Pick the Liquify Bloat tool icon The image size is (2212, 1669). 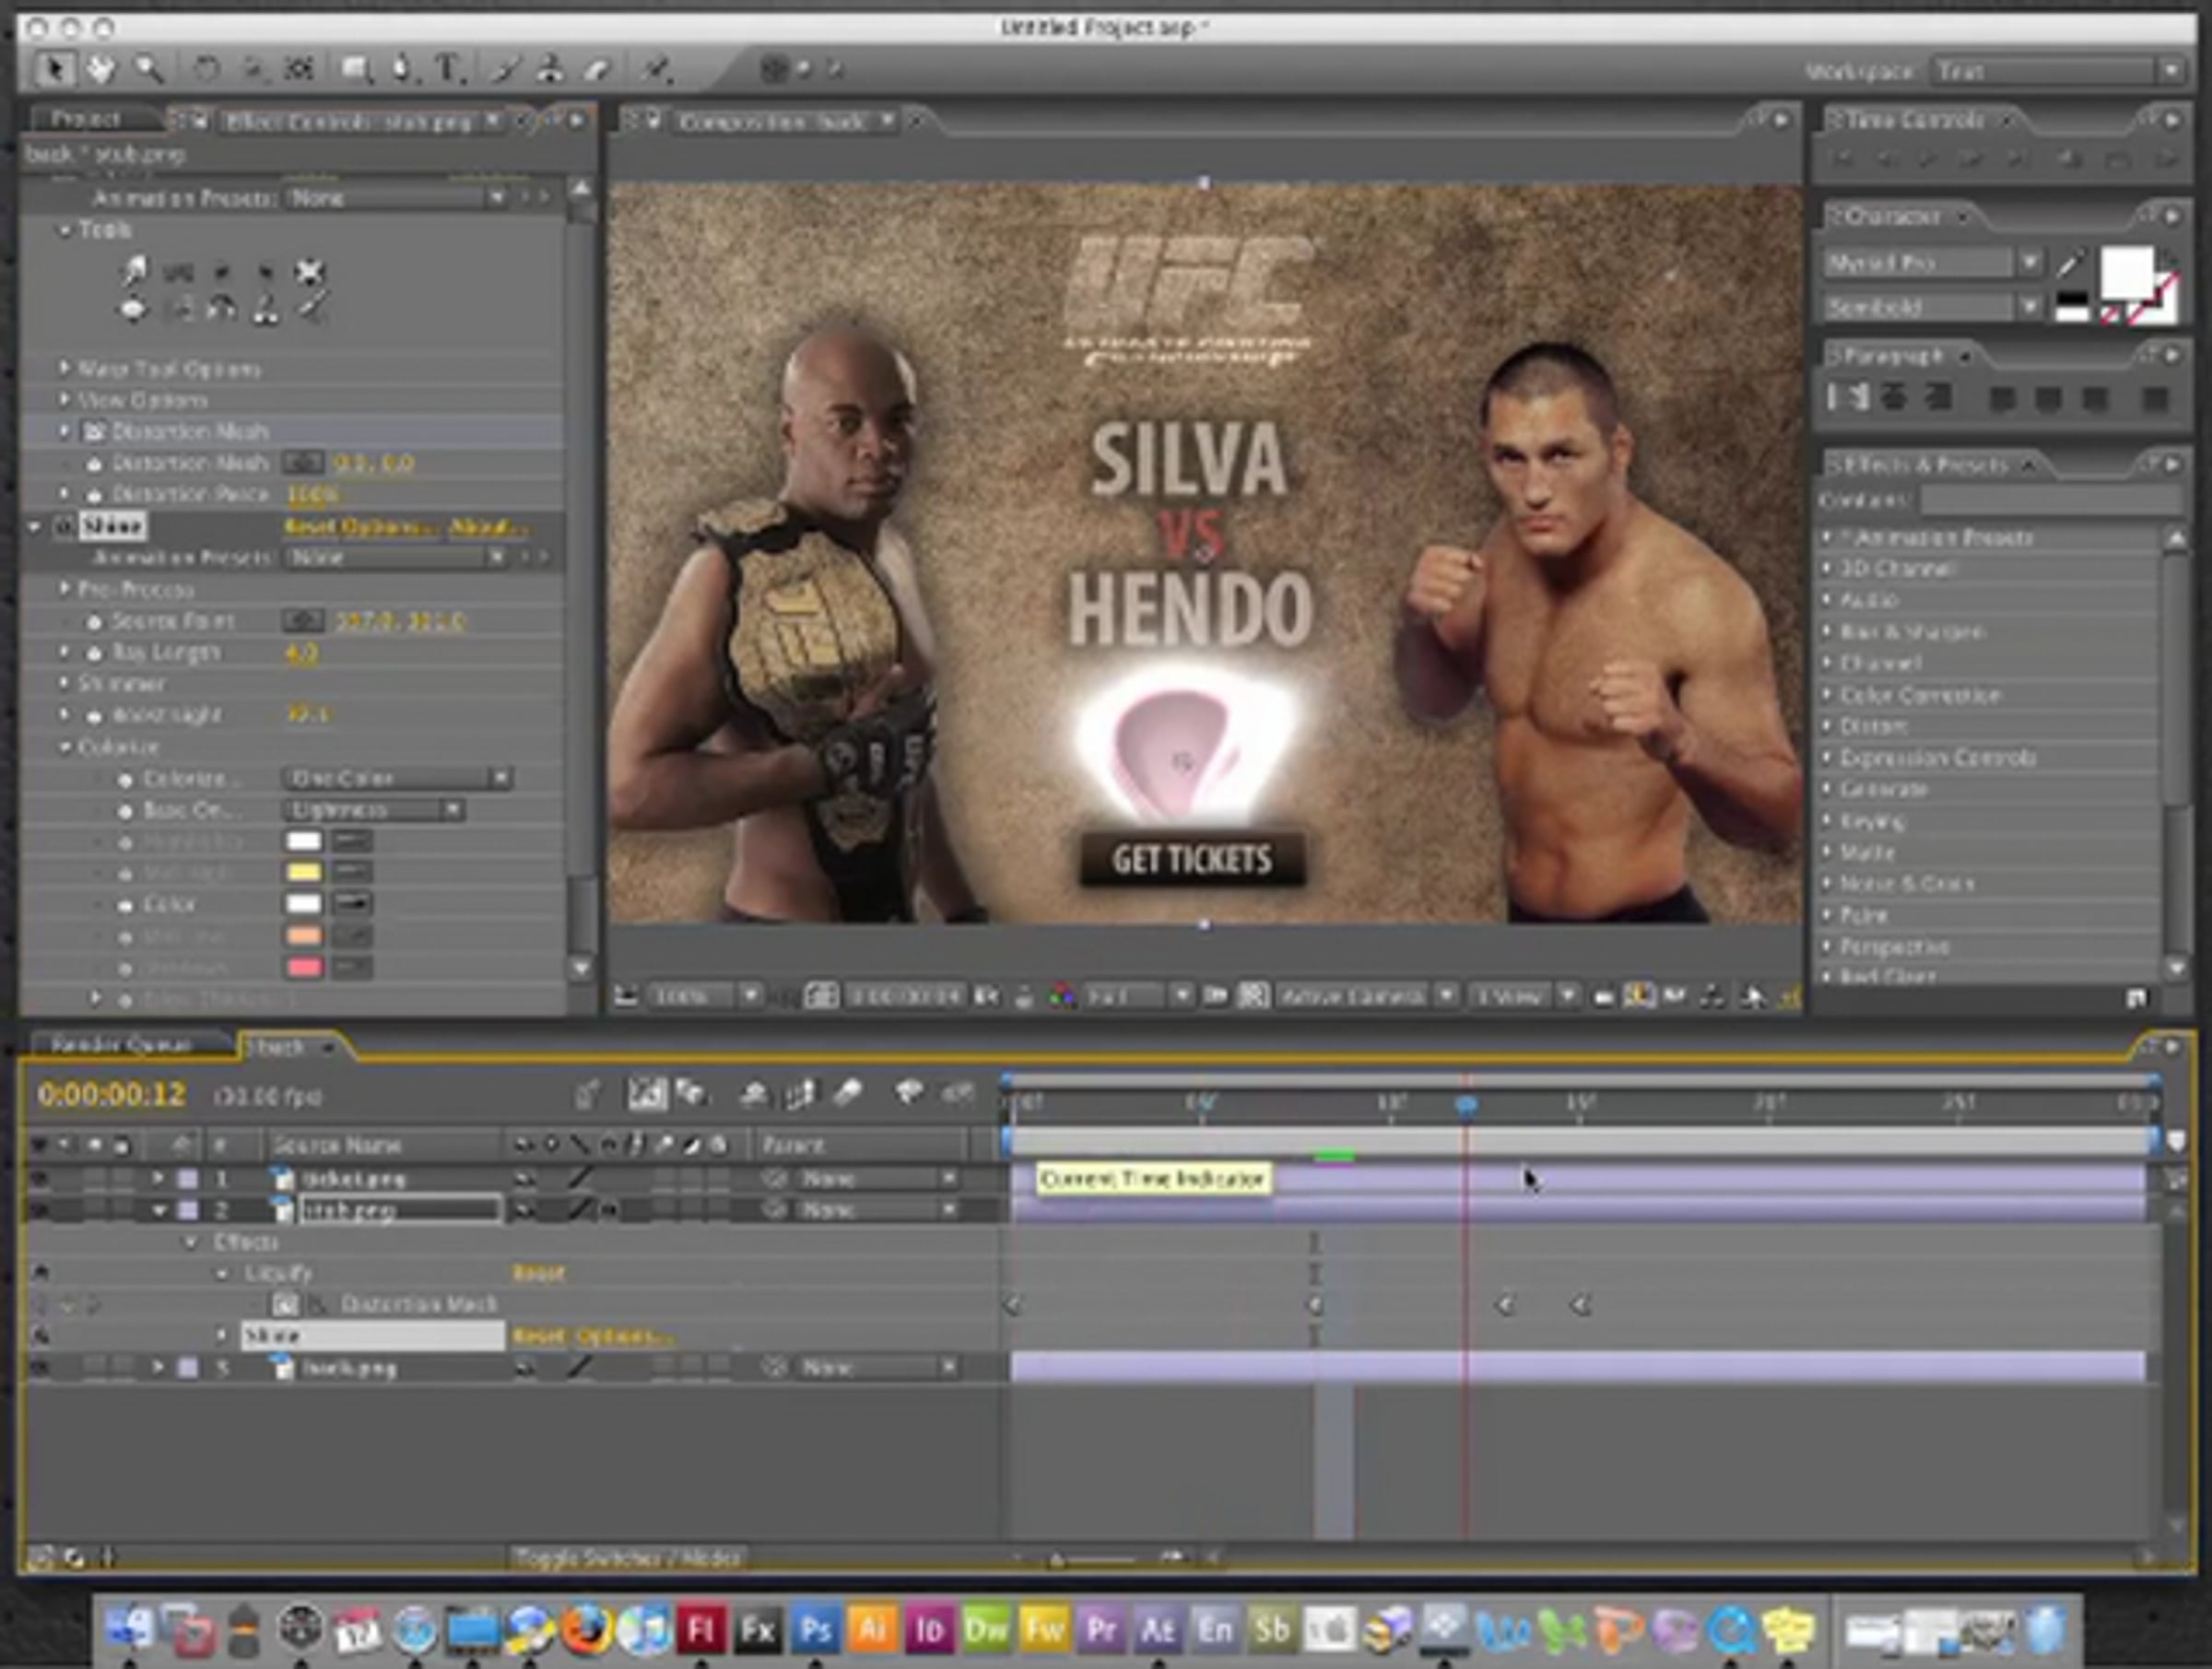[133, 310]
